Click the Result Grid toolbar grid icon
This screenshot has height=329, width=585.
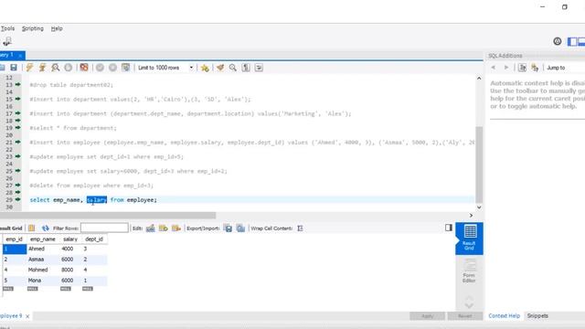coord(32,228)
